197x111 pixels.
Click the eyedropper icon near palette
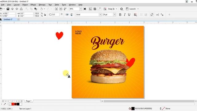tap(5, 104)
